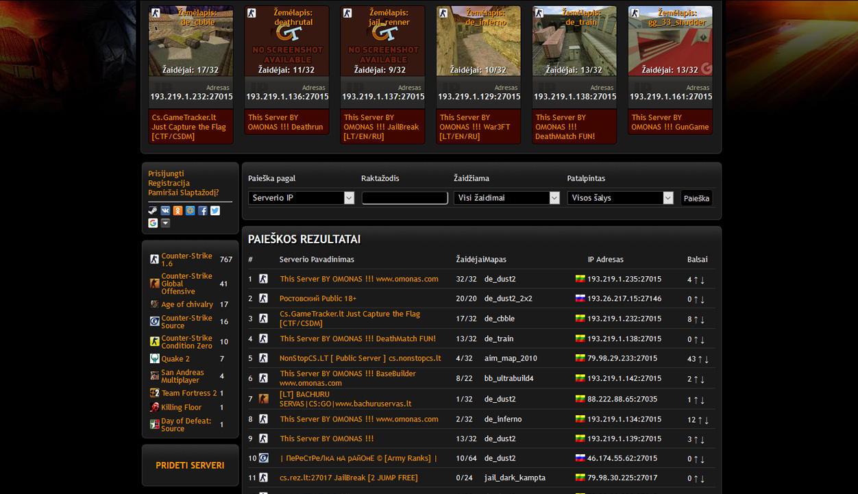The width and height of the screenshot is (858, 494).
Task: Open the Patalpintas Visos šalys dropdown
Action: point(620,198)
